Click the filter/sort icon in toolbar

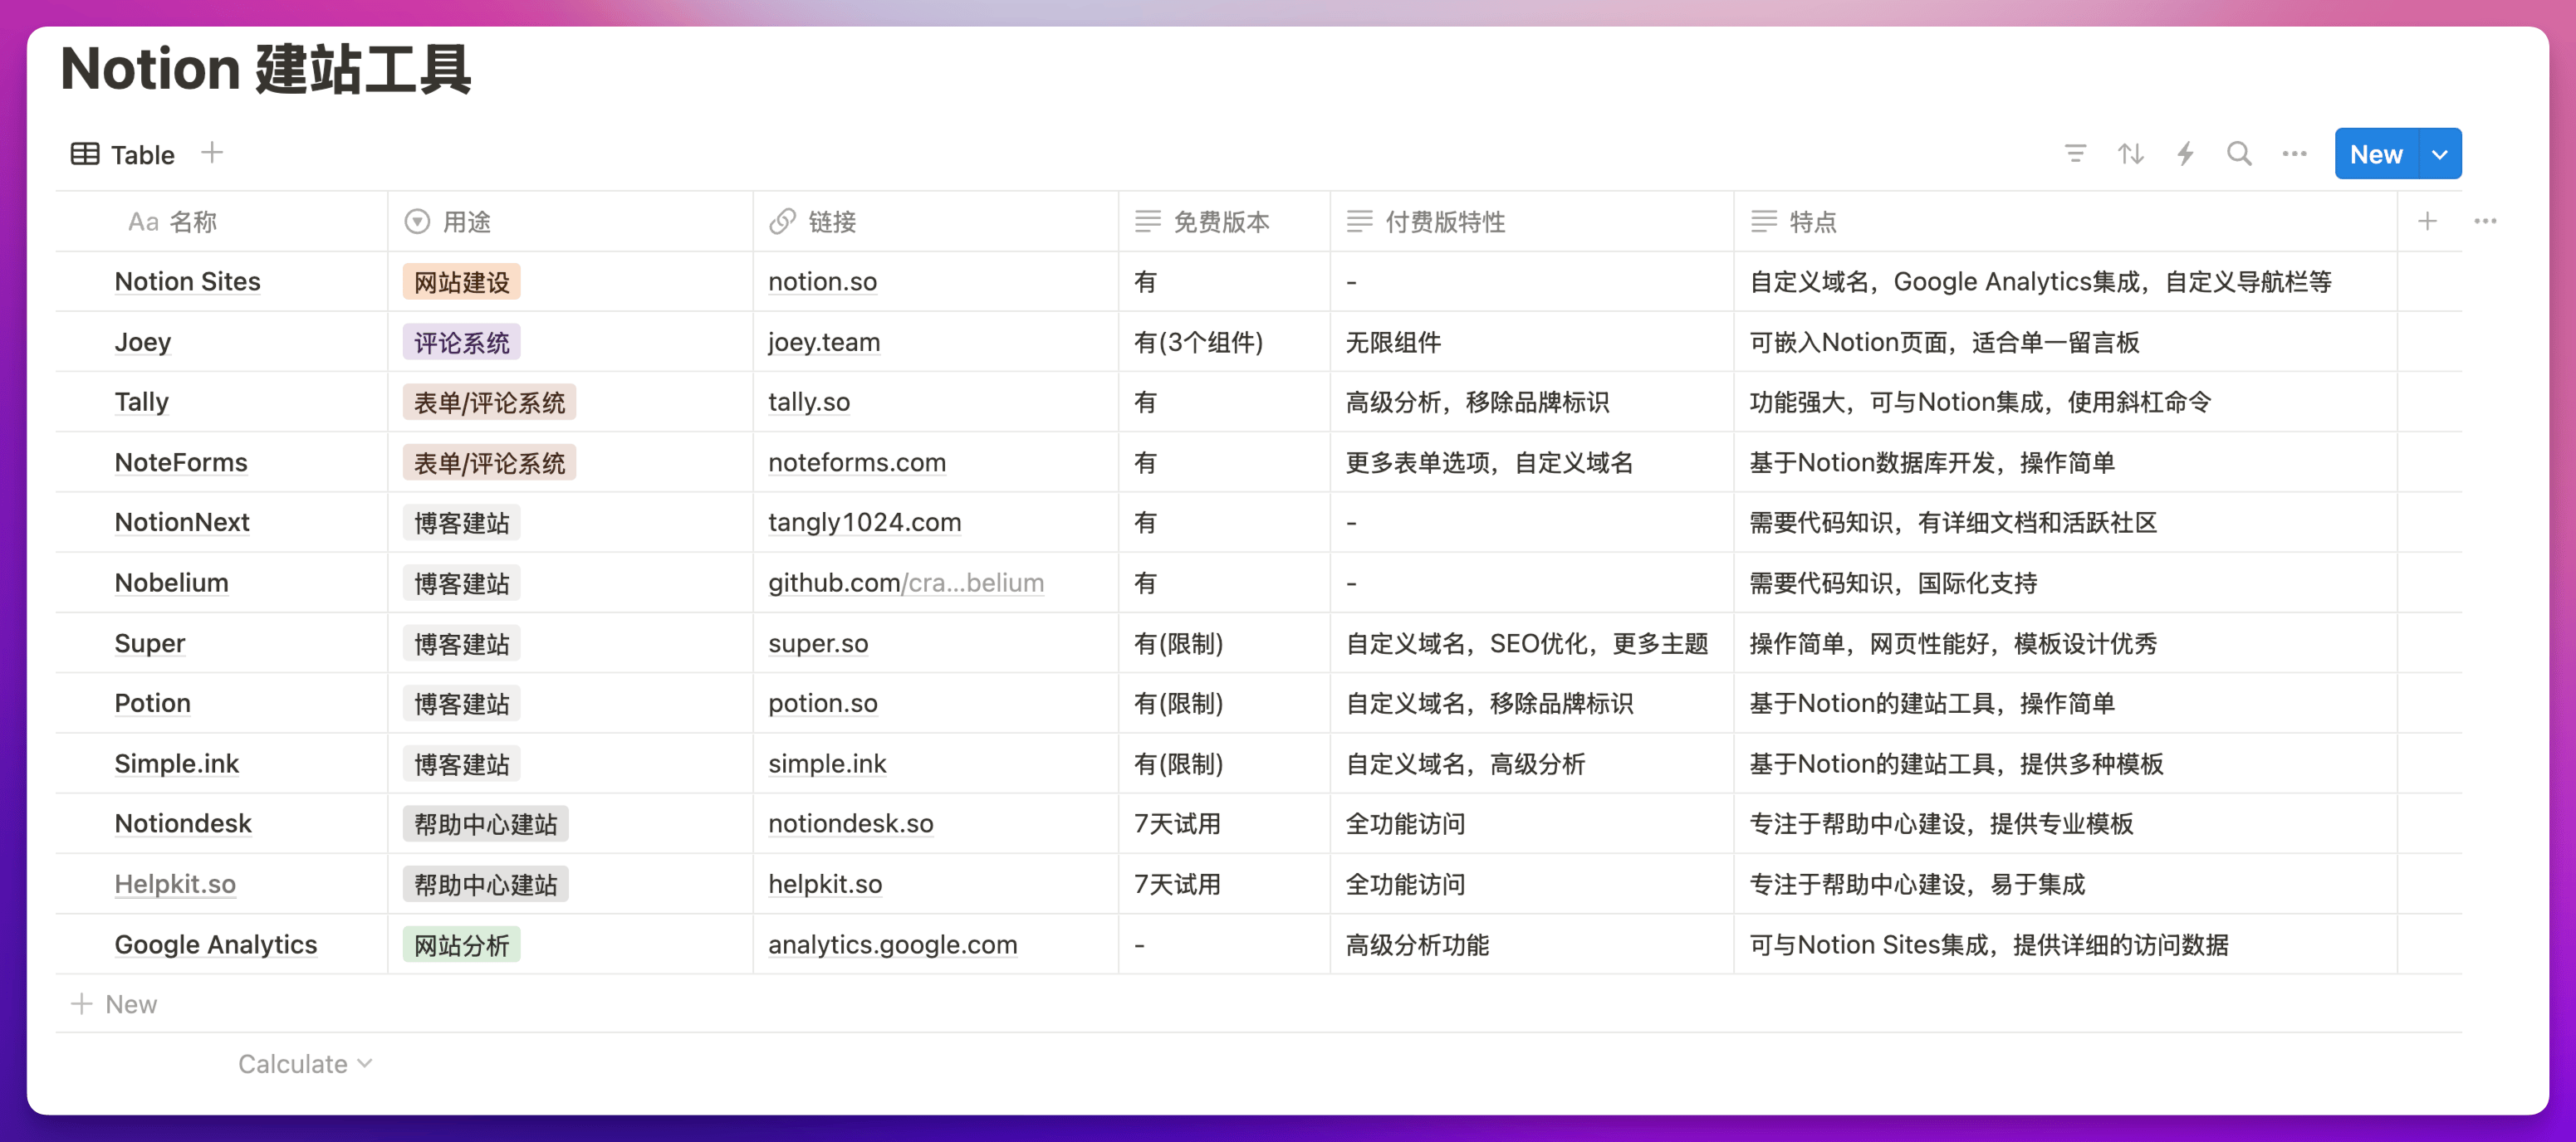pyautogui.click(x=2075, y=153)
